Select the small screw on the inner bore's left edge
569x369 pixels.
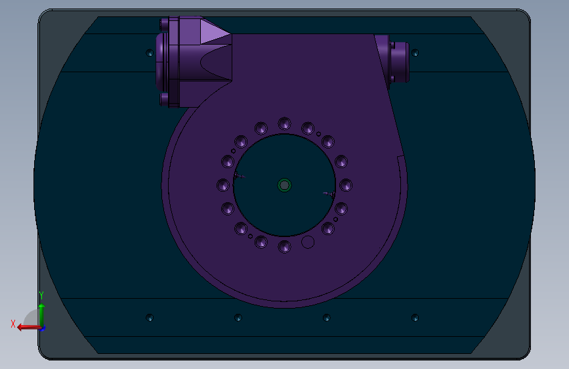point(239,177)
